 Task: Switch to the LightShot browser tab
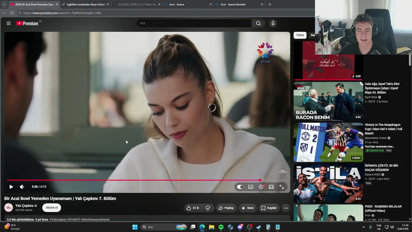pyautogui.click(x=85, y=5)
